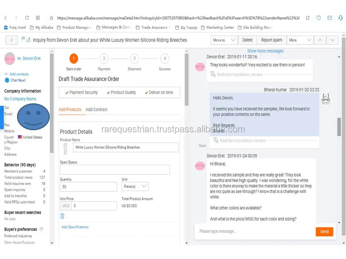Go to previous message with up chevron

point(320,40)
